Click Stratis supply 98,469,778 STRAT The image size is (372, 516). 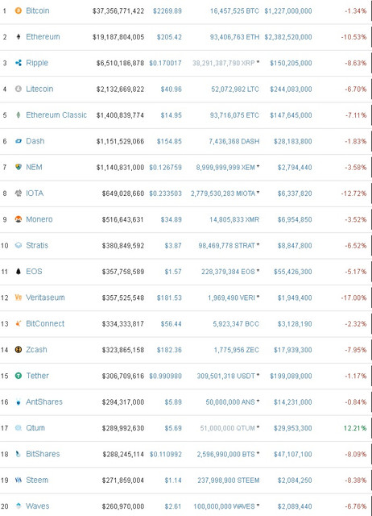click(227, 245)
